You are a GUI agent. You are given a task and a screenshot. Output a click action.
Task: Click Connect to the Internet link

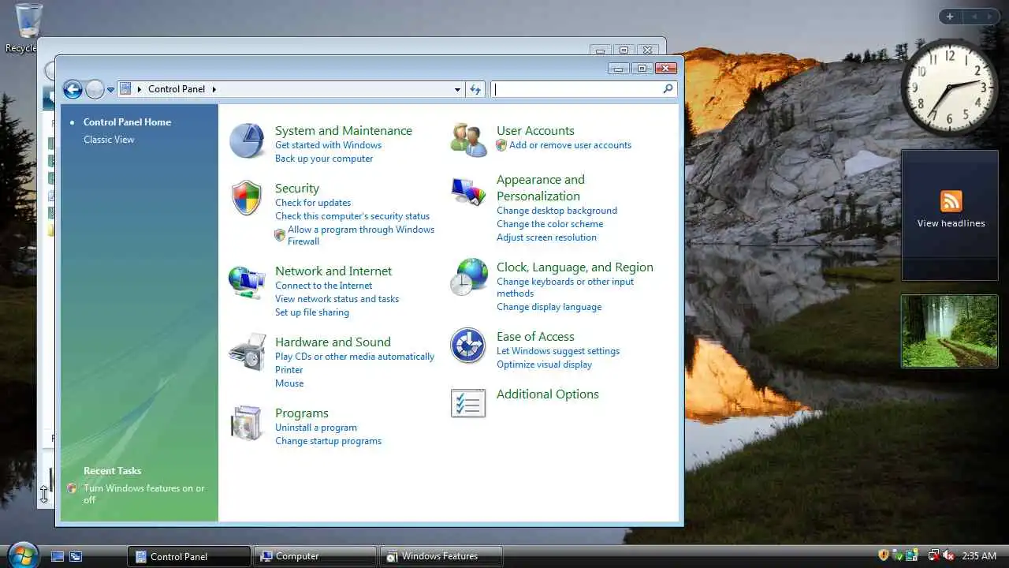(323, 286)
